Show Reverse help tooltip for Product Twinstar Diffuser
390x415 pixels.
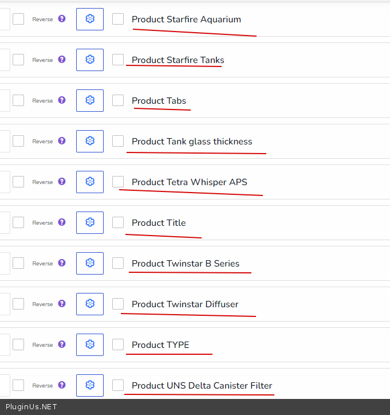tap(62, 304)
